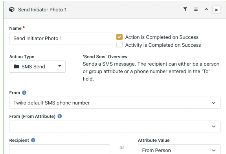Collapse the Send Initiator Photo 1 panel
Viewport: 226px width, 154px height.
tap(206, 9)
